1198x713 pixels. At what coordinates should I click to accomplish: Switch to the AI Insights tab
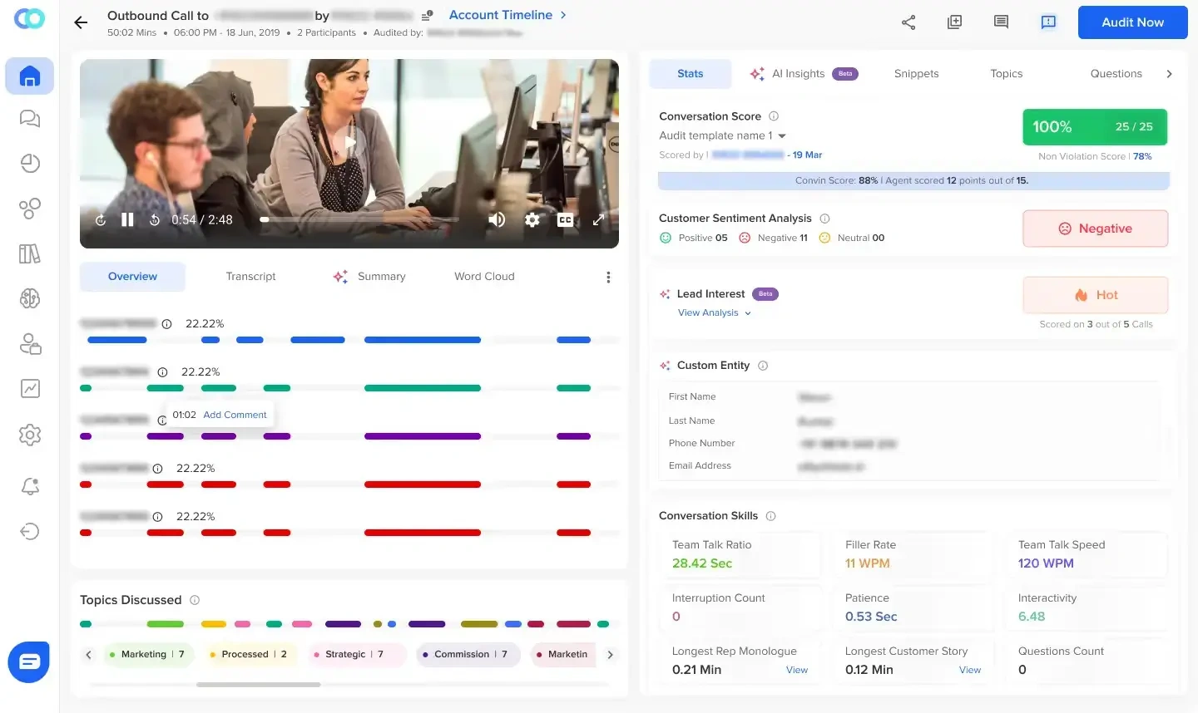[804, 74]
